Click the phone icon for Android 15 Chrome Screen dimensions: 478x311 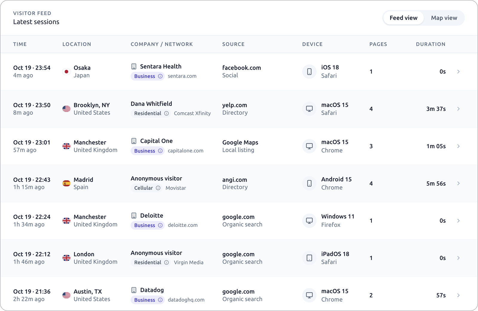[310, 183]
